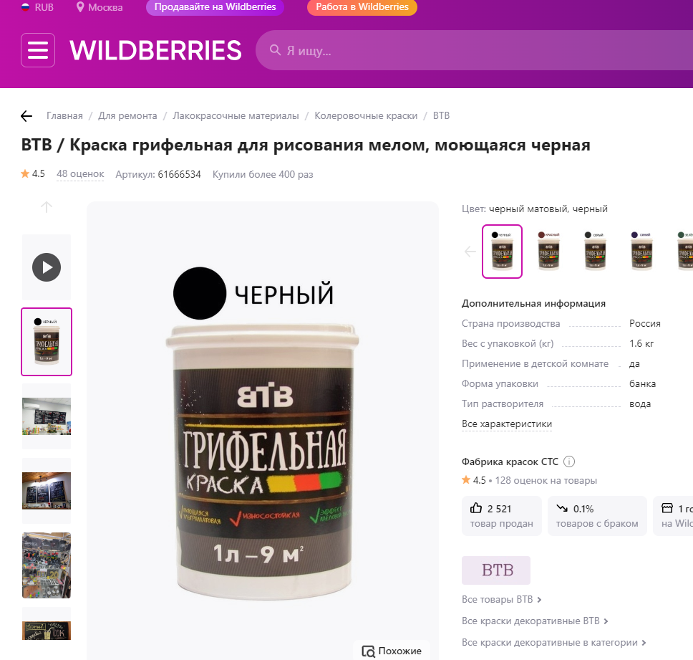Click the Moscow location pin
This screenshot has width=693, height=660.
click(80, 7)
